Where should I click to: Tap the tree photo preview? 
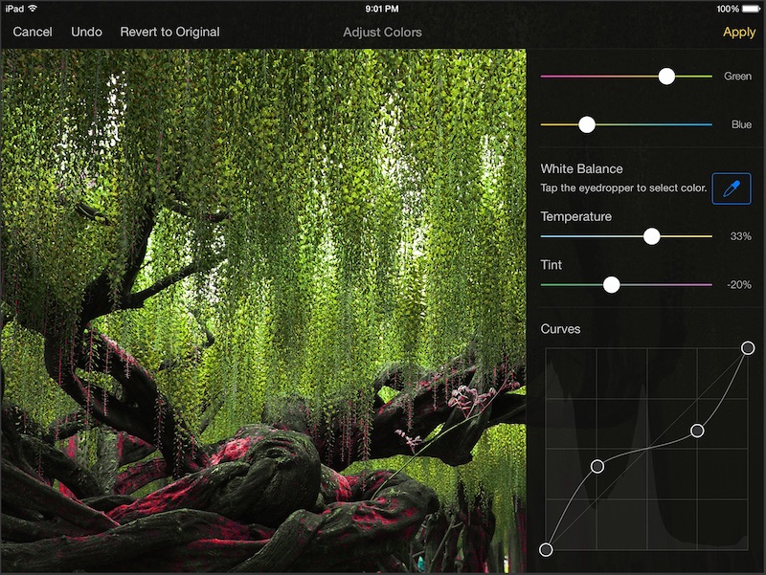(264, 310)
